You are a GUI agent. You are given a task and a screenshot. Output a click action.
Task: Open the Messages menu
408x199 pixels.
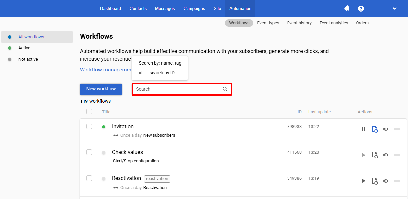tap(165, 9)
